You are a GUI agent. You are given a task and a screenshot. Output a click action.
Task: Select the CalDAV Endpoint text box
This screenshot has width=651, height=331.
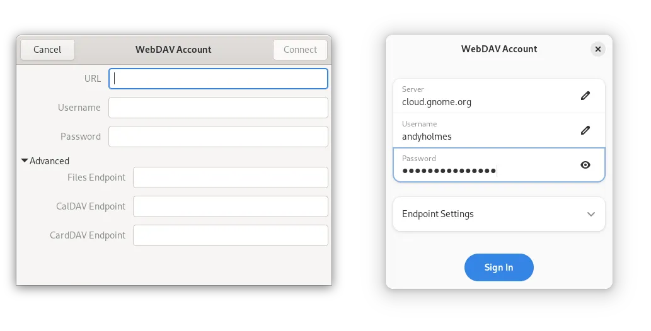tap(230, 206)
